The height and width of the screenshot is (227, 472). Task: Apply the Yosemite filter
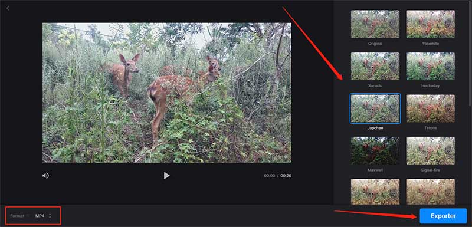point(431,24)
